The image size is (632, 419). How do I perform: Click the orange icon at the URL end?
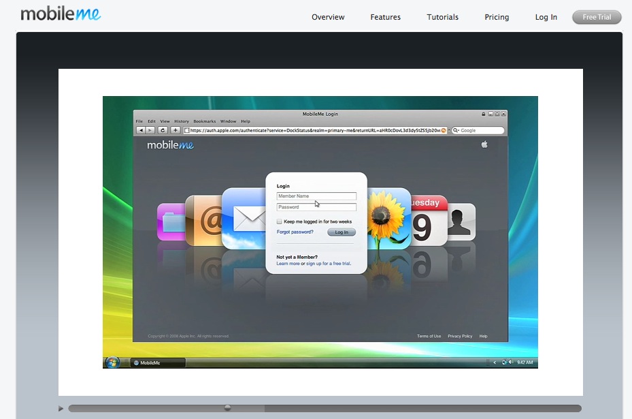pos(444,130)
